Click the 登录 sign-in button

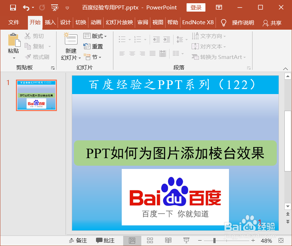(x=196, y=8)
